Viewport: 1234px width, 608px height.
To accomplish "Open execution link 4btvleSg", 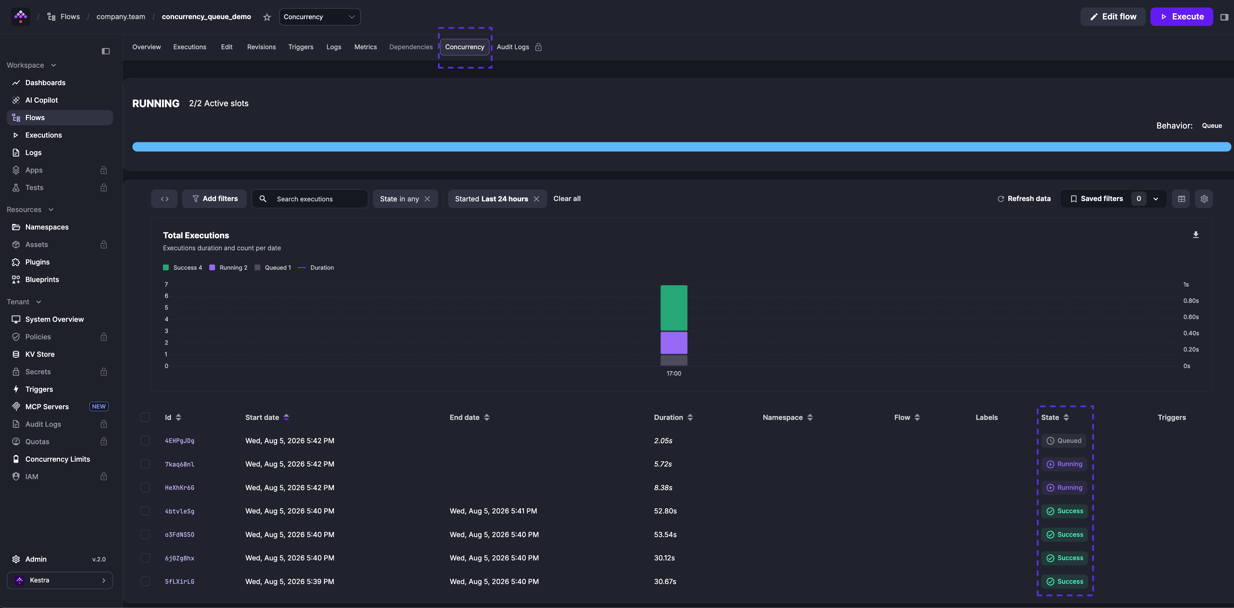I will 180,511.
